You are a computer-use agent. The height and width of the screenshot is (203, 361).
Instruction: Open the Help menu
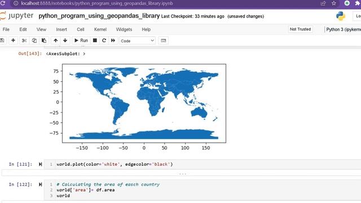146,29
